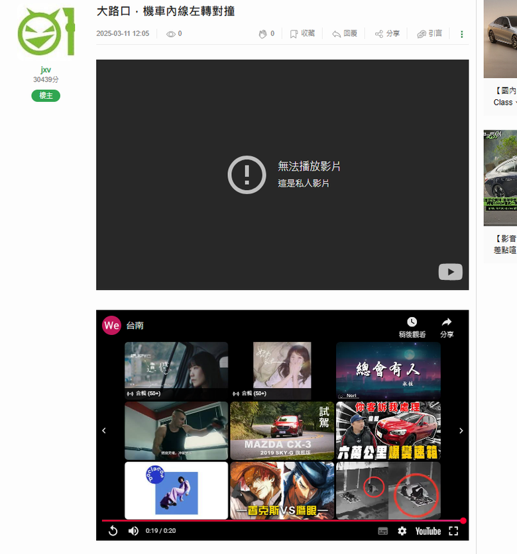
Task: Open the sidebar 【影音 article link
Action: (x=505, y=244)
